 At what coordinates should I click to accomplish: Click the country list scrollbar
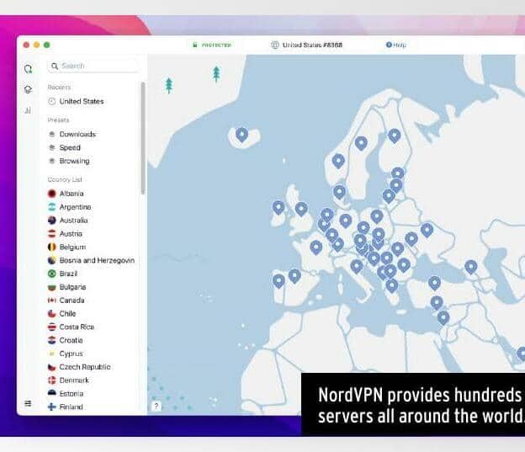(x=143, y=138)
